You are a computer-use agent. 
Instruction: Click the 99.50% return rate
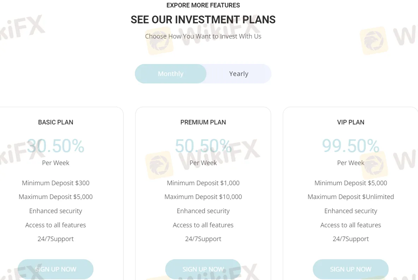coord(351,146)
